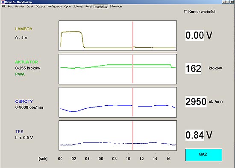Viewport: 235px width, 168px height.
Task: Click the [sek] axis unit label
Action: point(43,159)
